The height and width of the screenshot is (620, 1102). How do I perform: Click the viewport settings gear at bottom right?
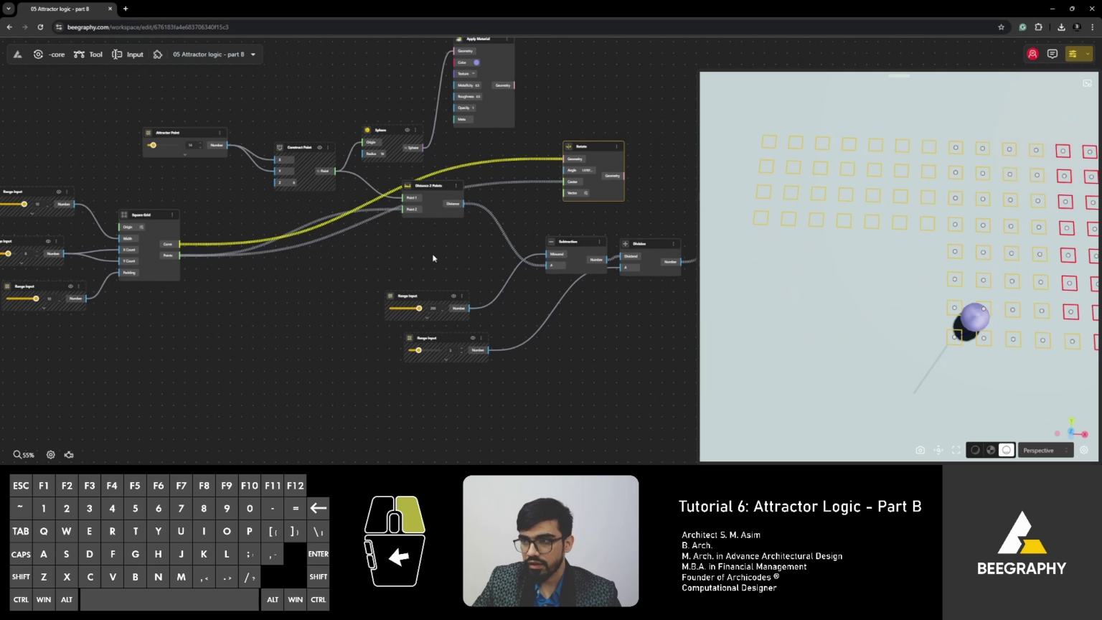pos(1084,450)
